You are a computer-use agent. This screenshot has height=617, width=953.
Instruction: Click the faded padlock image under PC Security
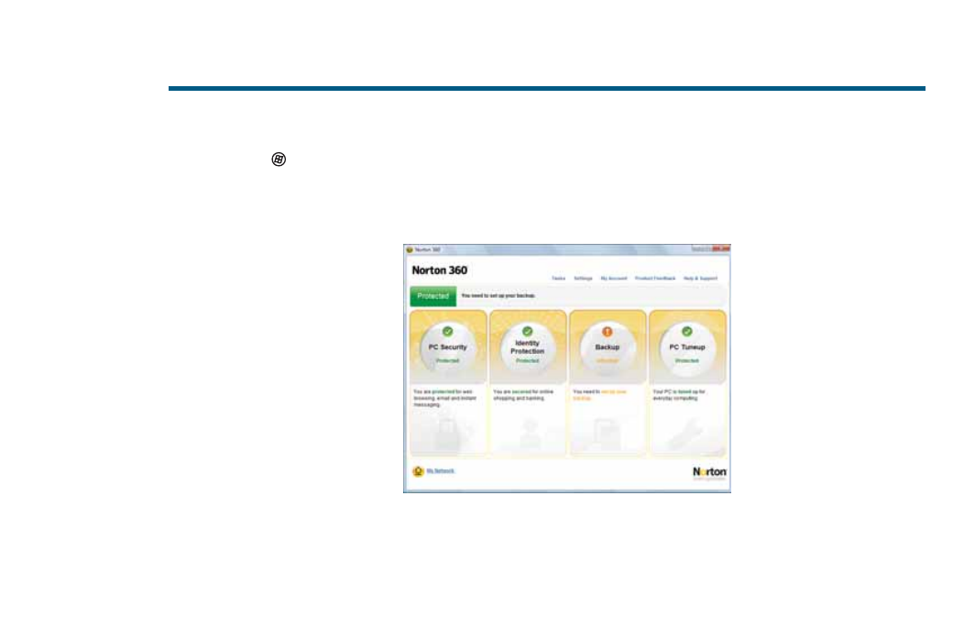point(448,433)
